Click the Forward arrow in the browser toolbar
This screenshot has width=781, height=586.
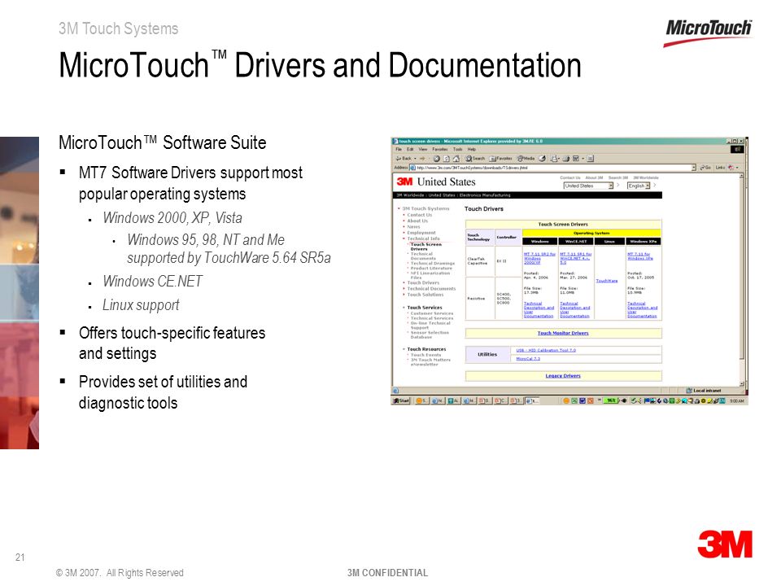coord(423,159)
